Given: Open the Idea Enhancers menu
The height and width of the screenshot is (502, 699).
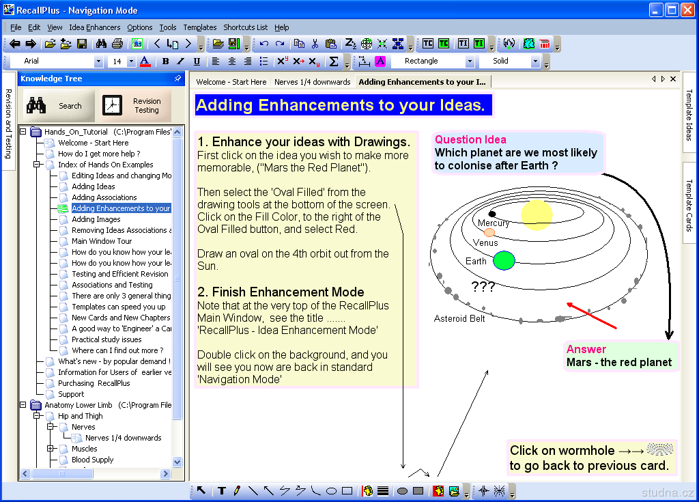Looking at the screenshot, I should point(94,27).
